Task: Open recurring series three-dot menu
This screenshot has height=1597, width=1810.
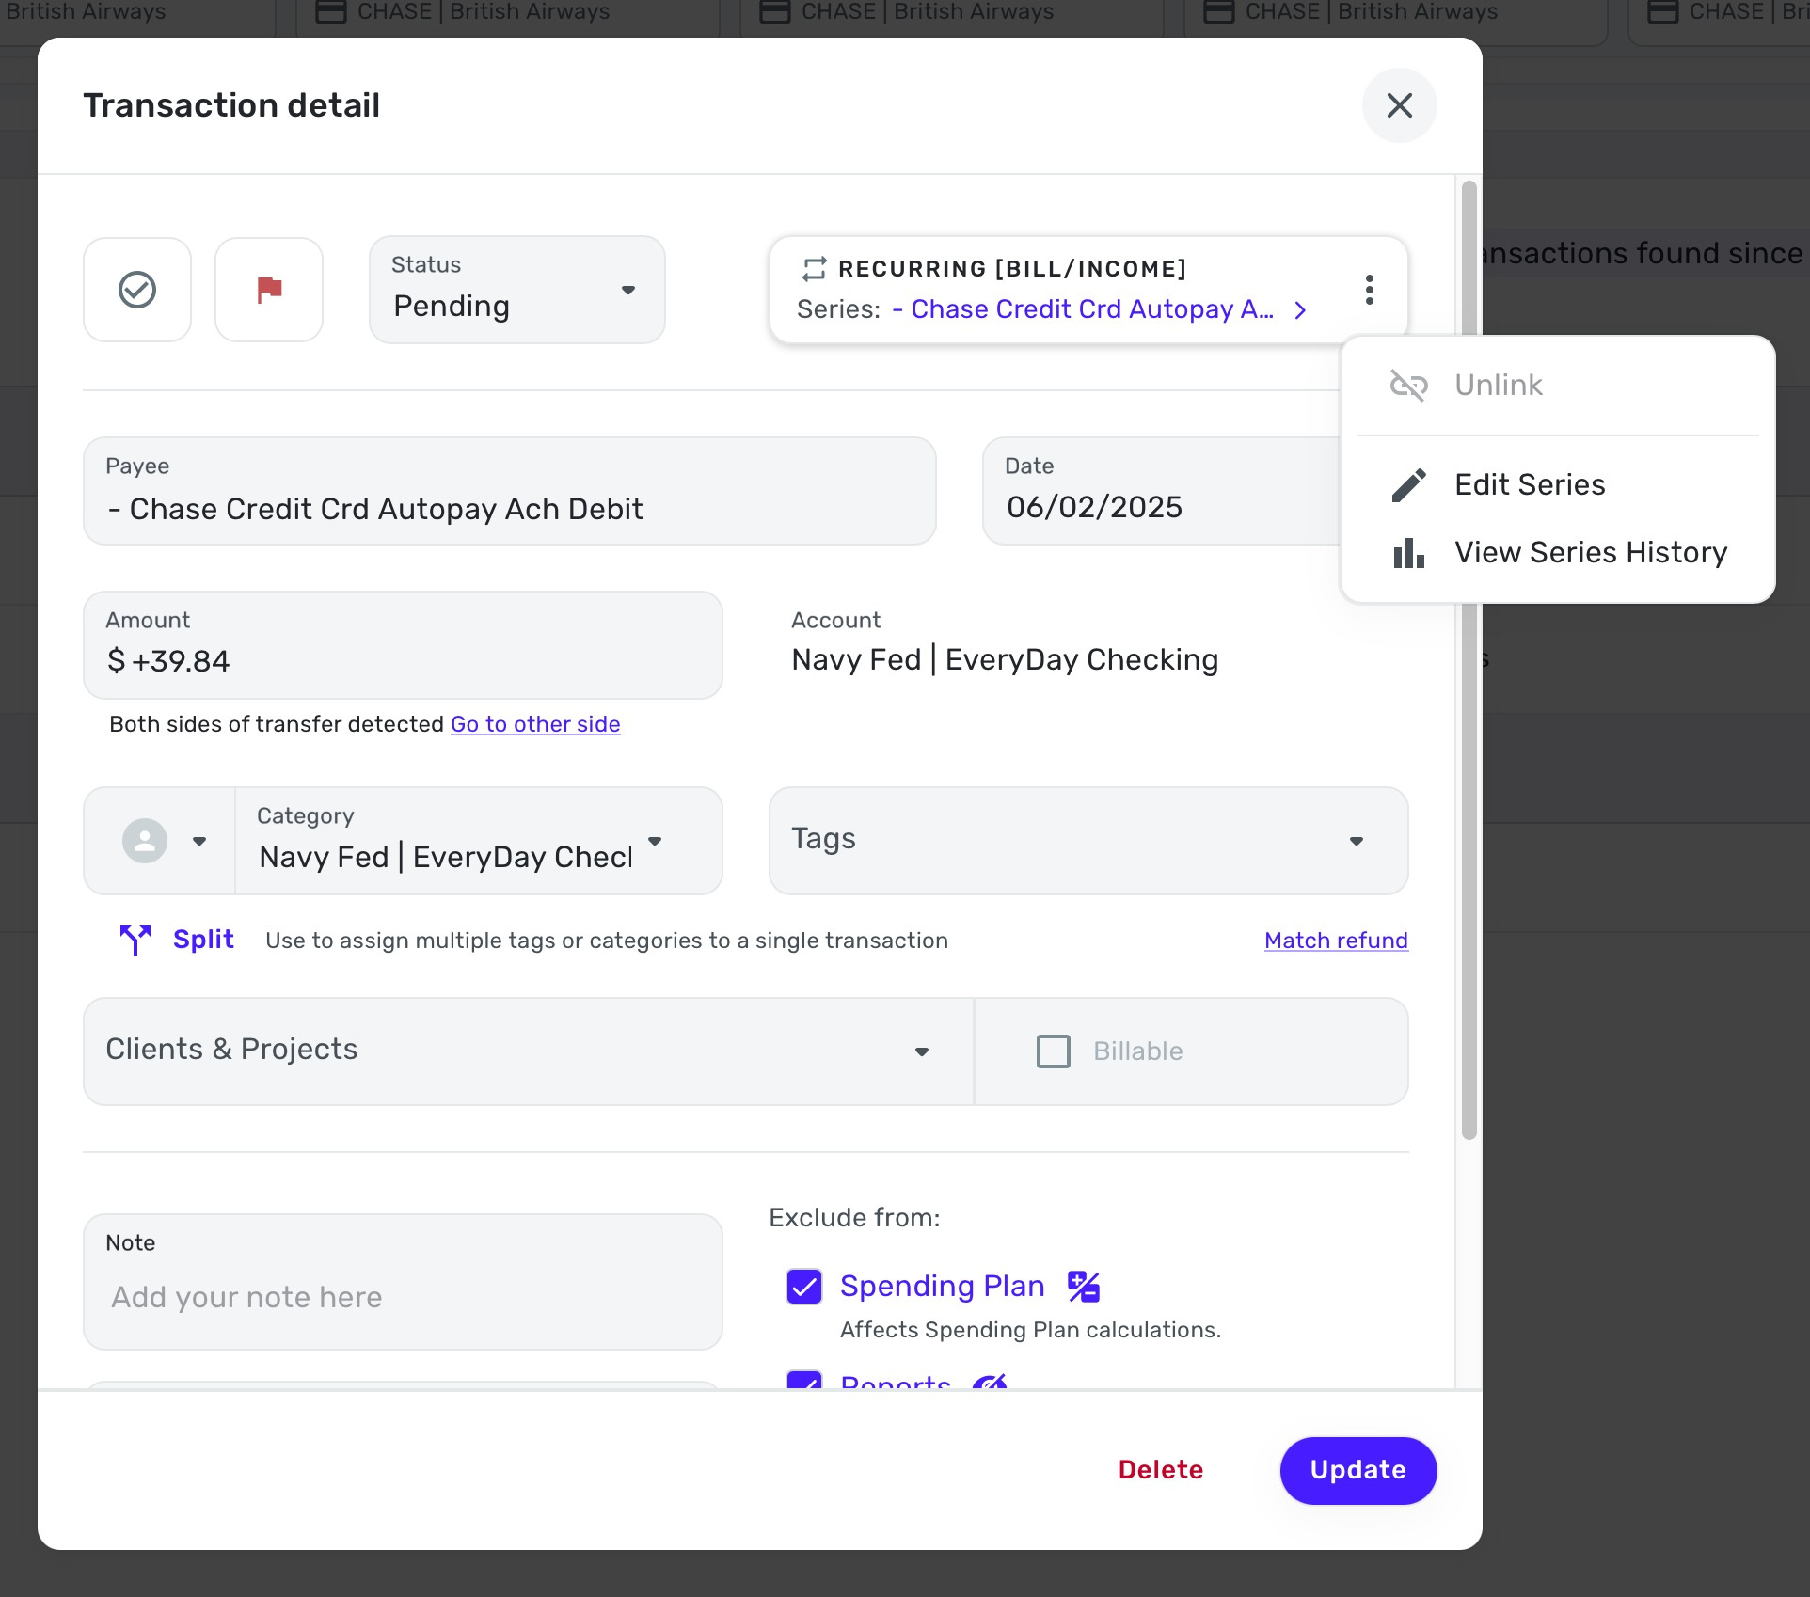Action: click(1370, 290)
